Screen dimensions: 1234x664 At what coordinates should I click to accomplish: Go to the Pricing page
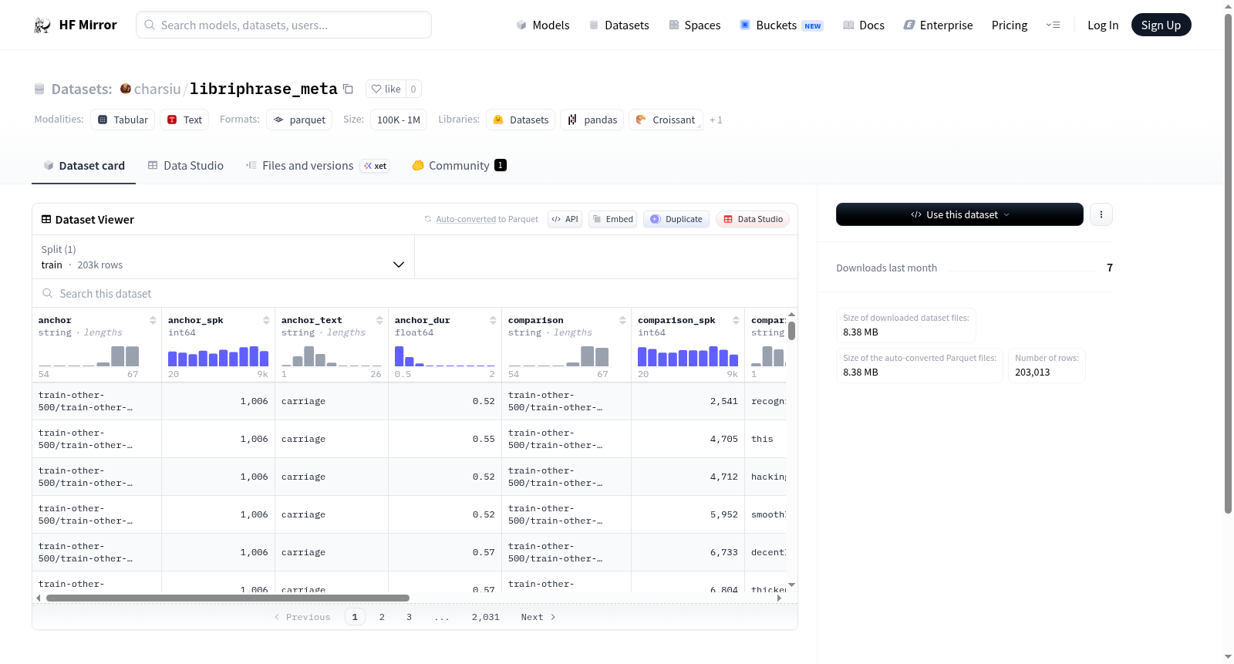click(1010, 25)
